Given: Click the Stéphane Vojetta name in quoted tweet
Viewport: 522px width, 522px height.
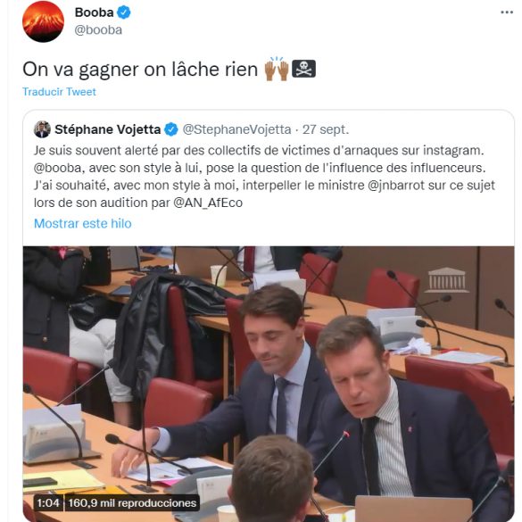Looking at the screenshot, I should pyautogui.click(x=108, y=129).
